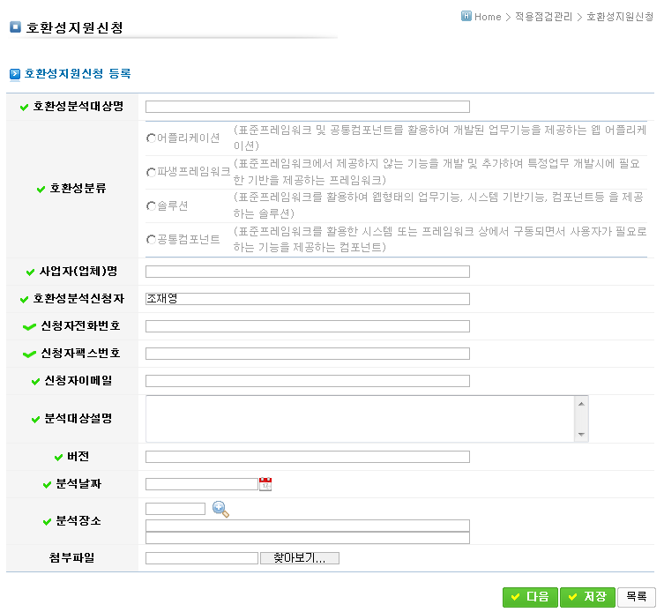The image size is (664, 612).
Task: Select the 파생프레임워크 radio button
Action: point(151,172)
